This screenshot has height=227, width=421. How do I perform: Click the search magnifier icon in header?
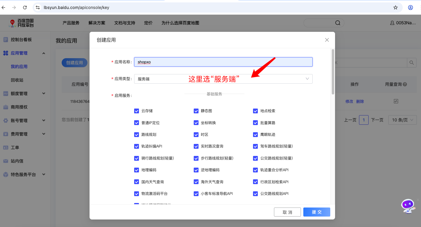point(338,23)
